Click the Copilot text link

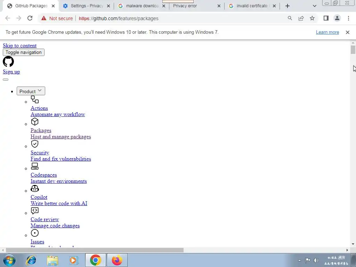pyautogui.click(x=39, y=197)
